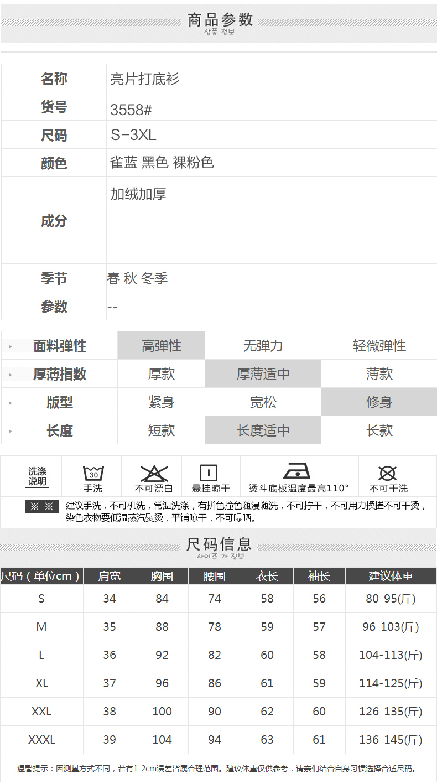Click the arrow beside 面料弹性
Screen dimensions: 437x784
(10, 347)
